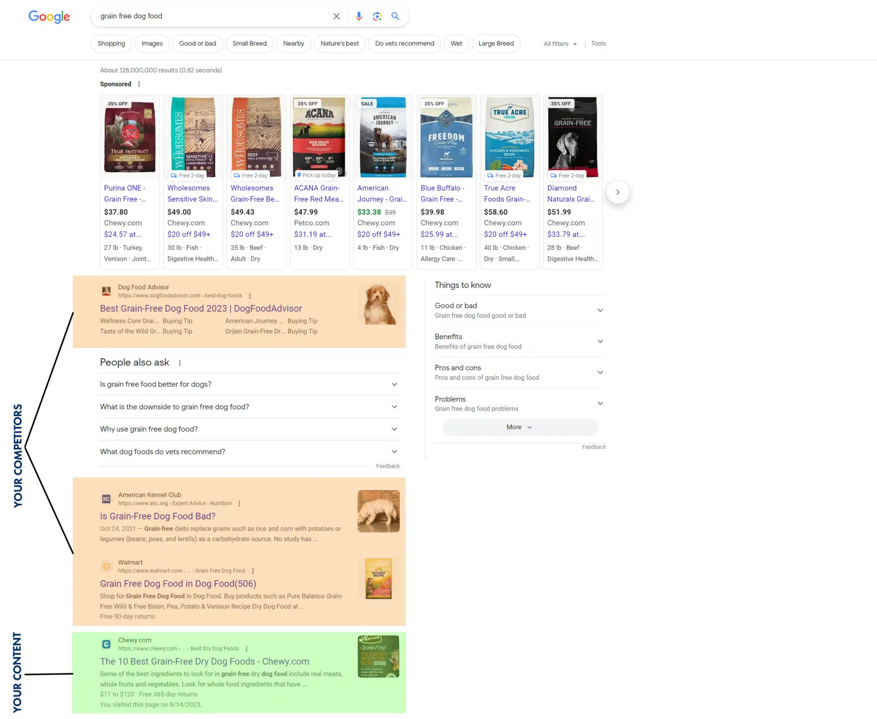Click the three-dot menu icon next to American Kennel Club result
The width and height of the screenshot is (877, 719).
[x=240, y=503]
